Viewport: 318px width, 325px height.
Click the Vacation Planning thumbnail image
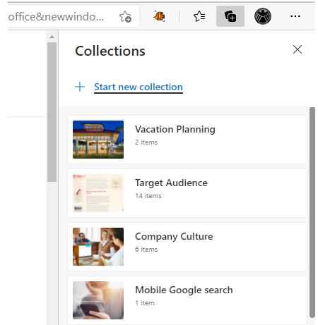click(98, 140)
